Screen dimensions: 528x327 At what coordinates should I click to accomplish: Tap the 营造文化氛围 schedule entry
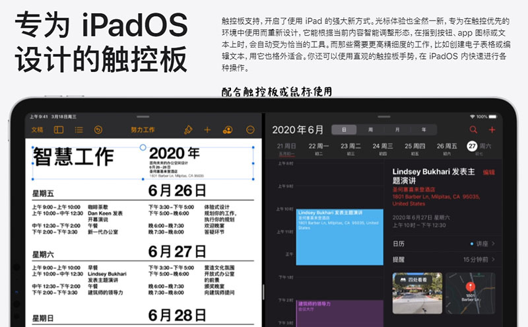[219, 268]
